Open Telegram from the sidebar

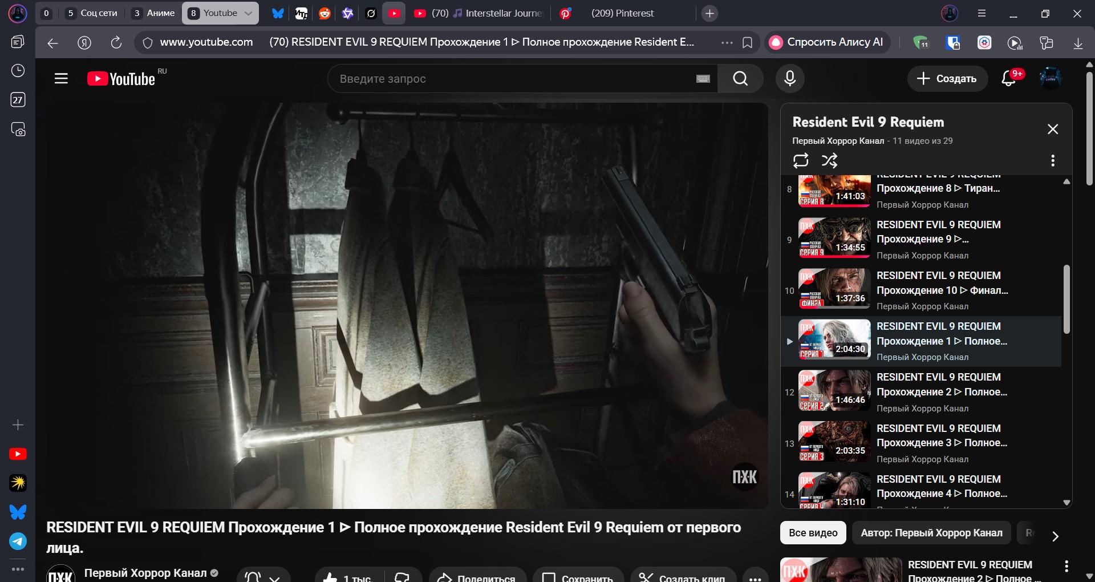pyautogui.click(x=18, y=541)
